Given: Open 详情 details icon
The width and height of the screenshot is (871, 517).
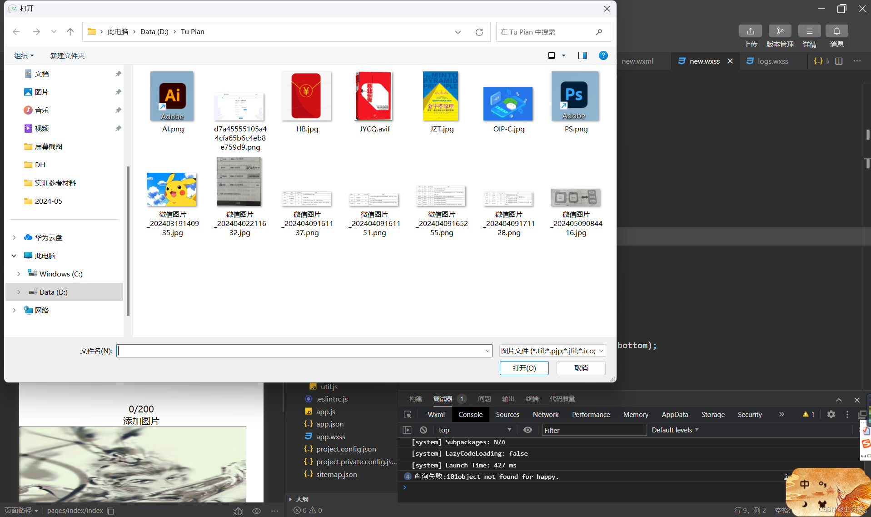Looking at the screenshot, I should click(x=810, y=31).
